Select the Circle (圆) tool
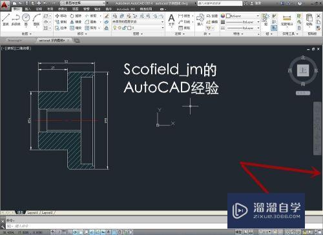 (26, 20)
